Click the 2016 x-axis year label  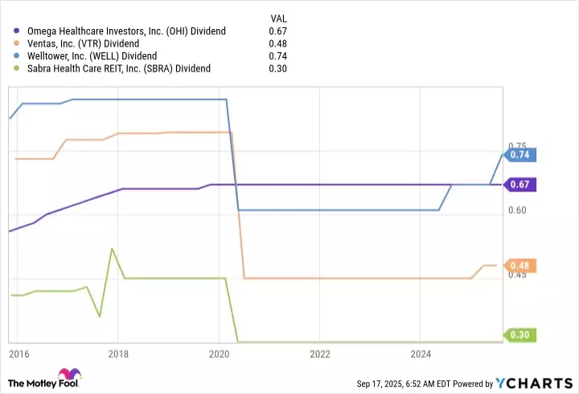coord(18,352)
